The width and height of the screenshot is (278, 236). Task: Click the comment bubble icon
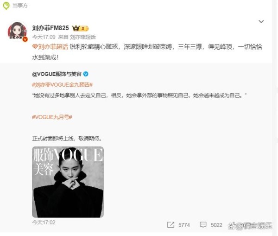[203, 225]
